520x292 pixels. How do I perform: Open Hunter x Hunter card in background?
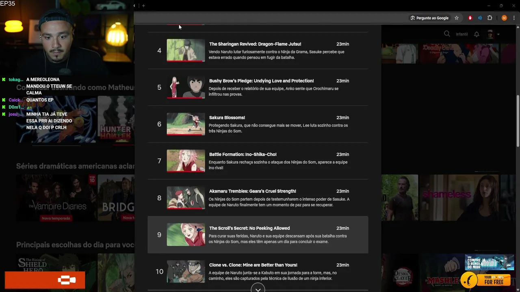(x=116, y=119)
